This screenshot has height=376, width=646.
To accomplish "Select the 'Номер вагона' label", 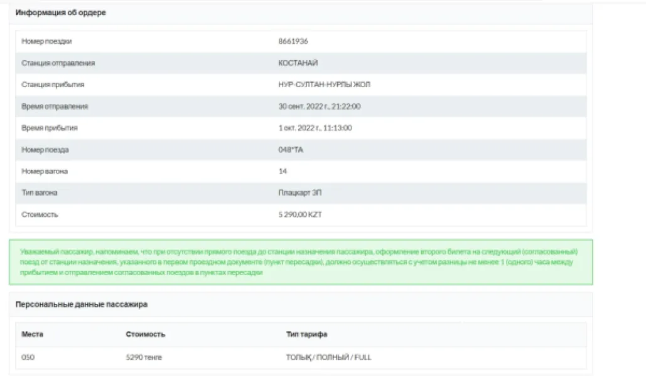I will tap(45, 171).
